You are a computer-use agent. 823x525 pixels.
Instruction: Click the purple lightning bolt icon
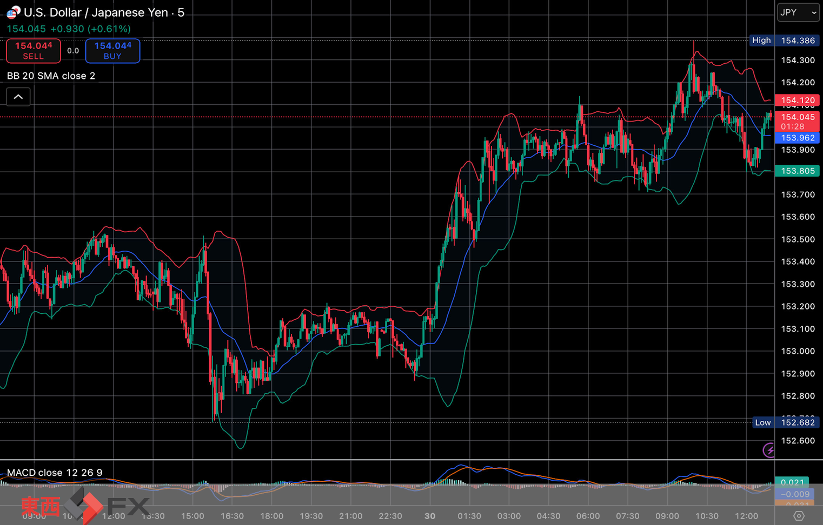(x=768, y=450)
